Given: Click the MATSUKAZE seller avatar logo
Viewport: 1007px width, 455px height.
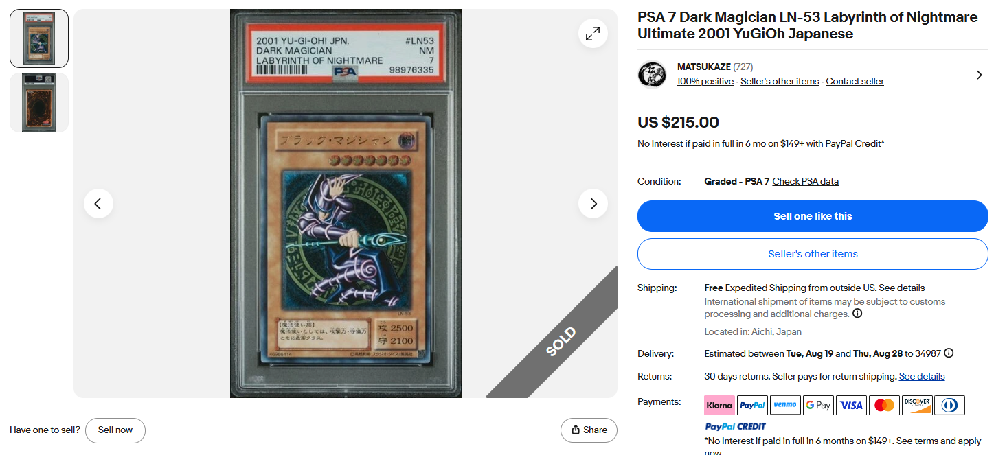Looking at the screenshot, I should coord(652,74).
